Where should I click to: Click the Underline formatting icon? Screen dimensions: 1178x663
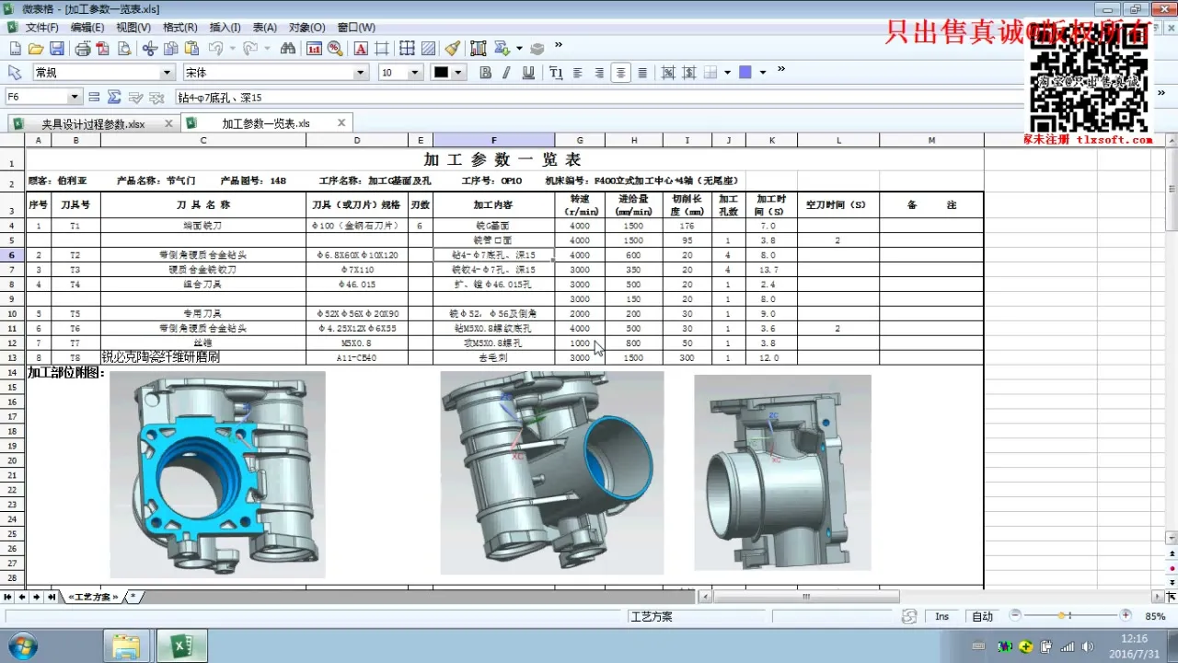point(528,72)
